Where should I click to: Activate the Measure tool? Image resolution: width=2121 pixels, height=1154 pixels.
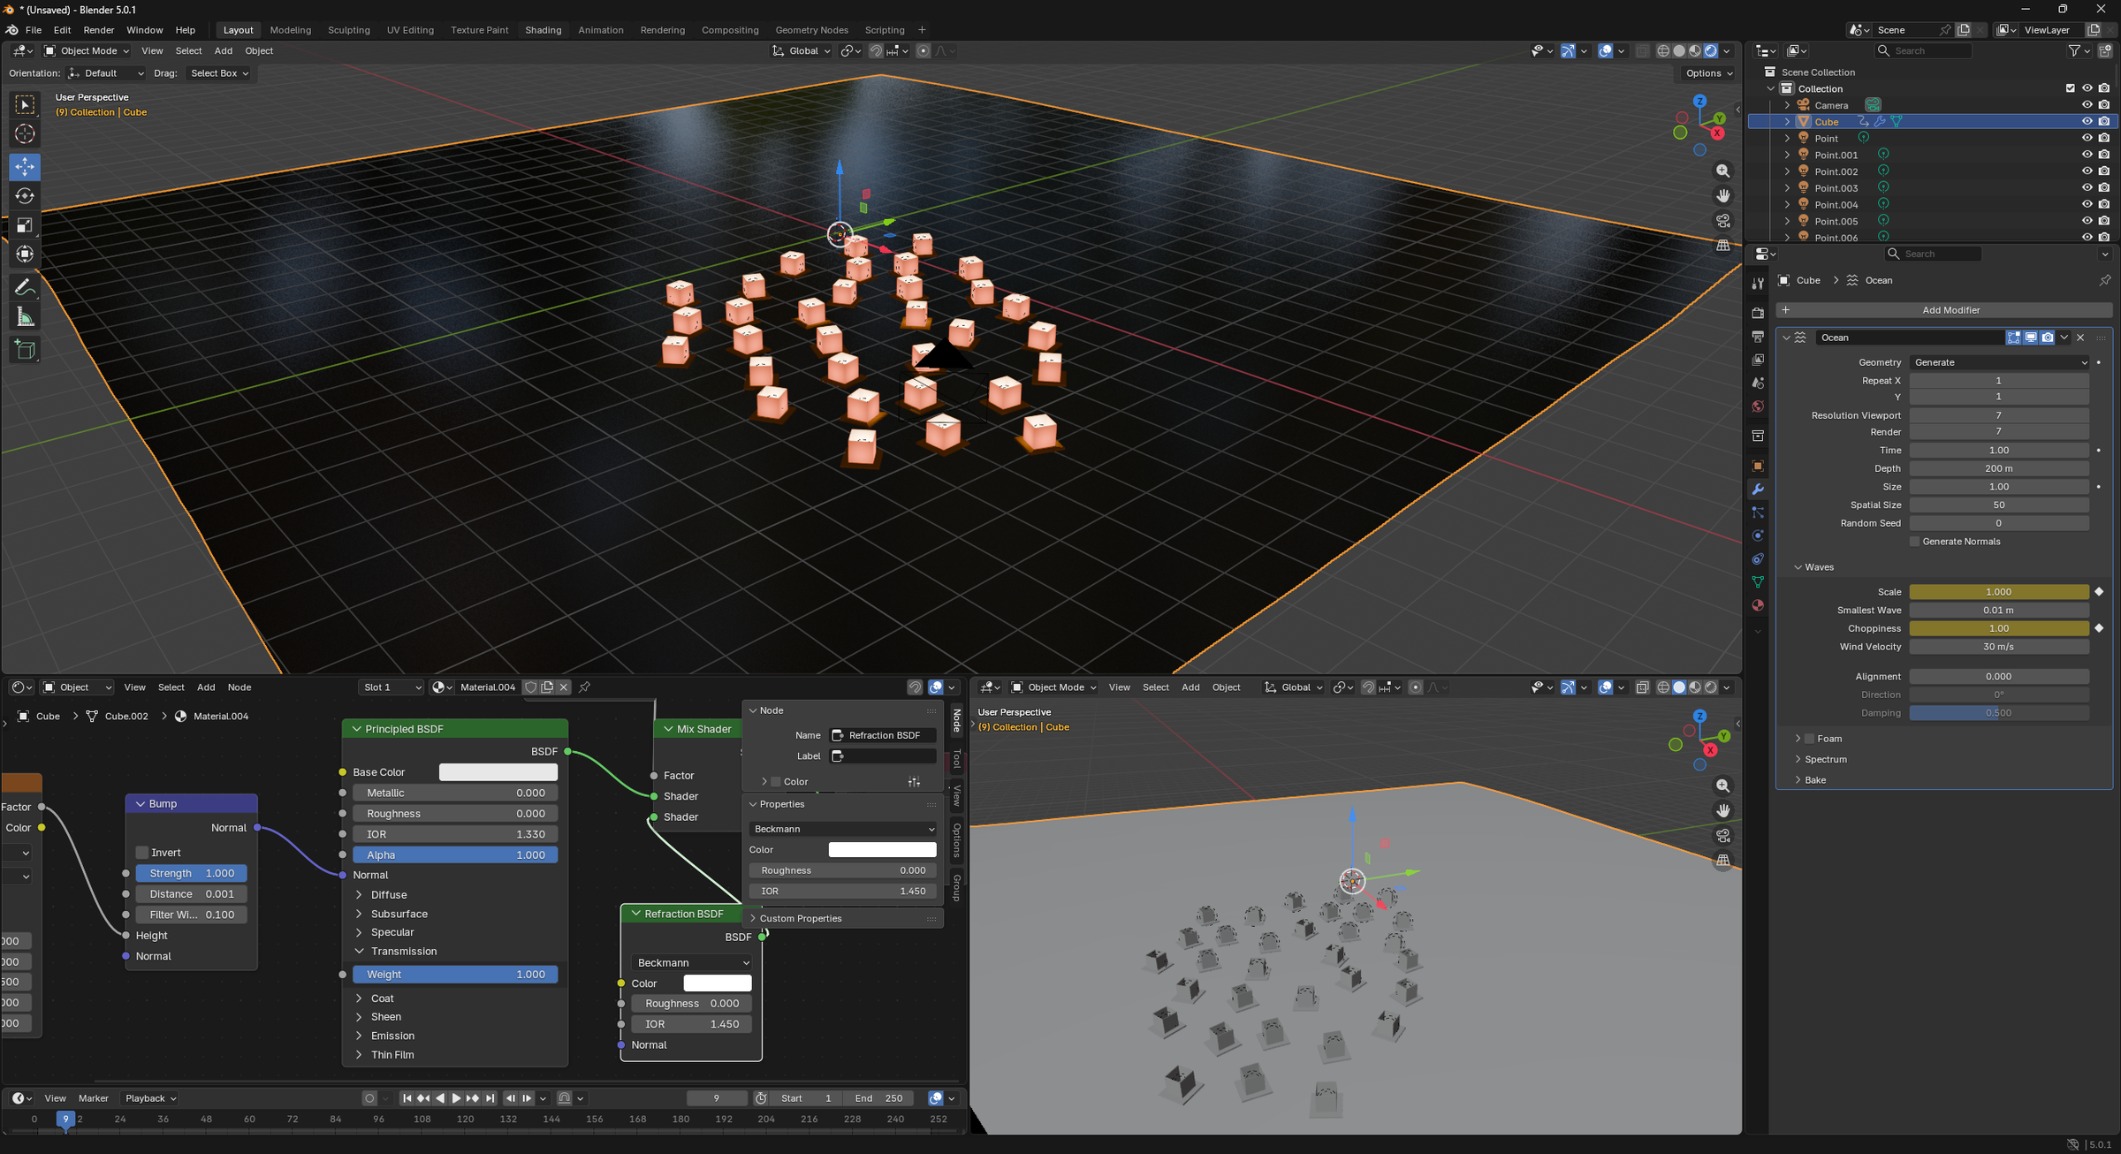pyautogui.click(x=25, y=317)
